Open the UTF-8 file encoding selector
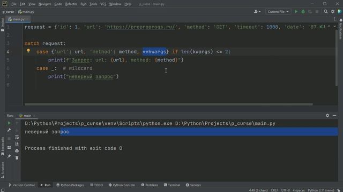The width and height of the screenshot is (343, 192). coord(286,190)
